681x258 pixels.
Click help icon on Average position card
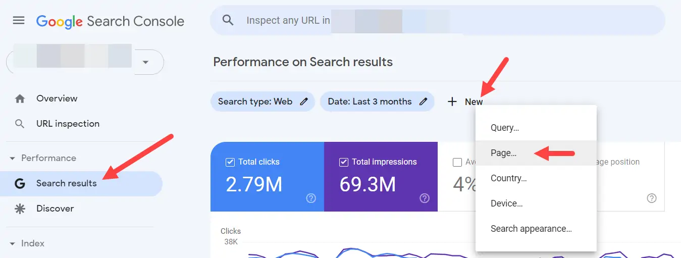[652, 198]
